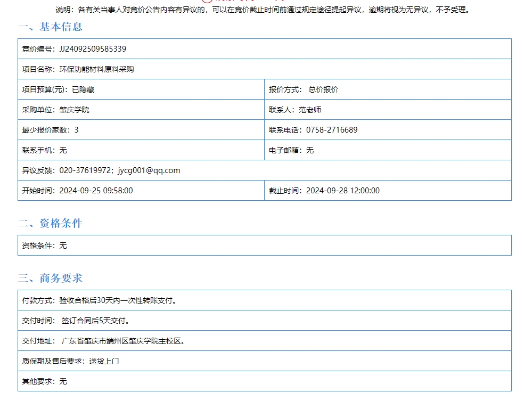Click the 电子邮箱 cell
The image size is (524, 401).
pyautogui.click(x=291, y=150)
